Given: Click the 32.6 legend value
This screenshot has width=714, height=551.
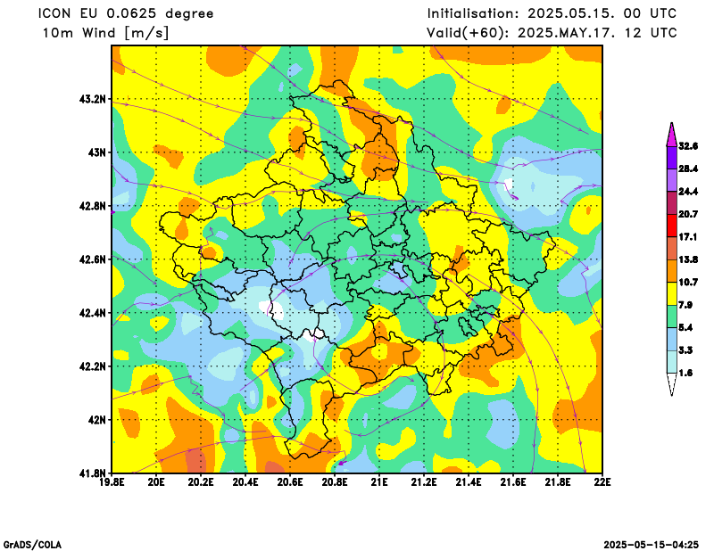Looking at the screenshot, I should click(x=688, y=146).
